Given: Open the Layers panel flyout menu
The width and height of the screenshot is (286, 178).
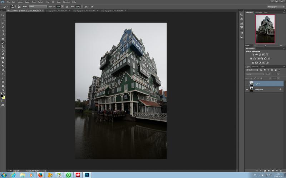Looking at the screenshot, I should [x=284, y=67].
